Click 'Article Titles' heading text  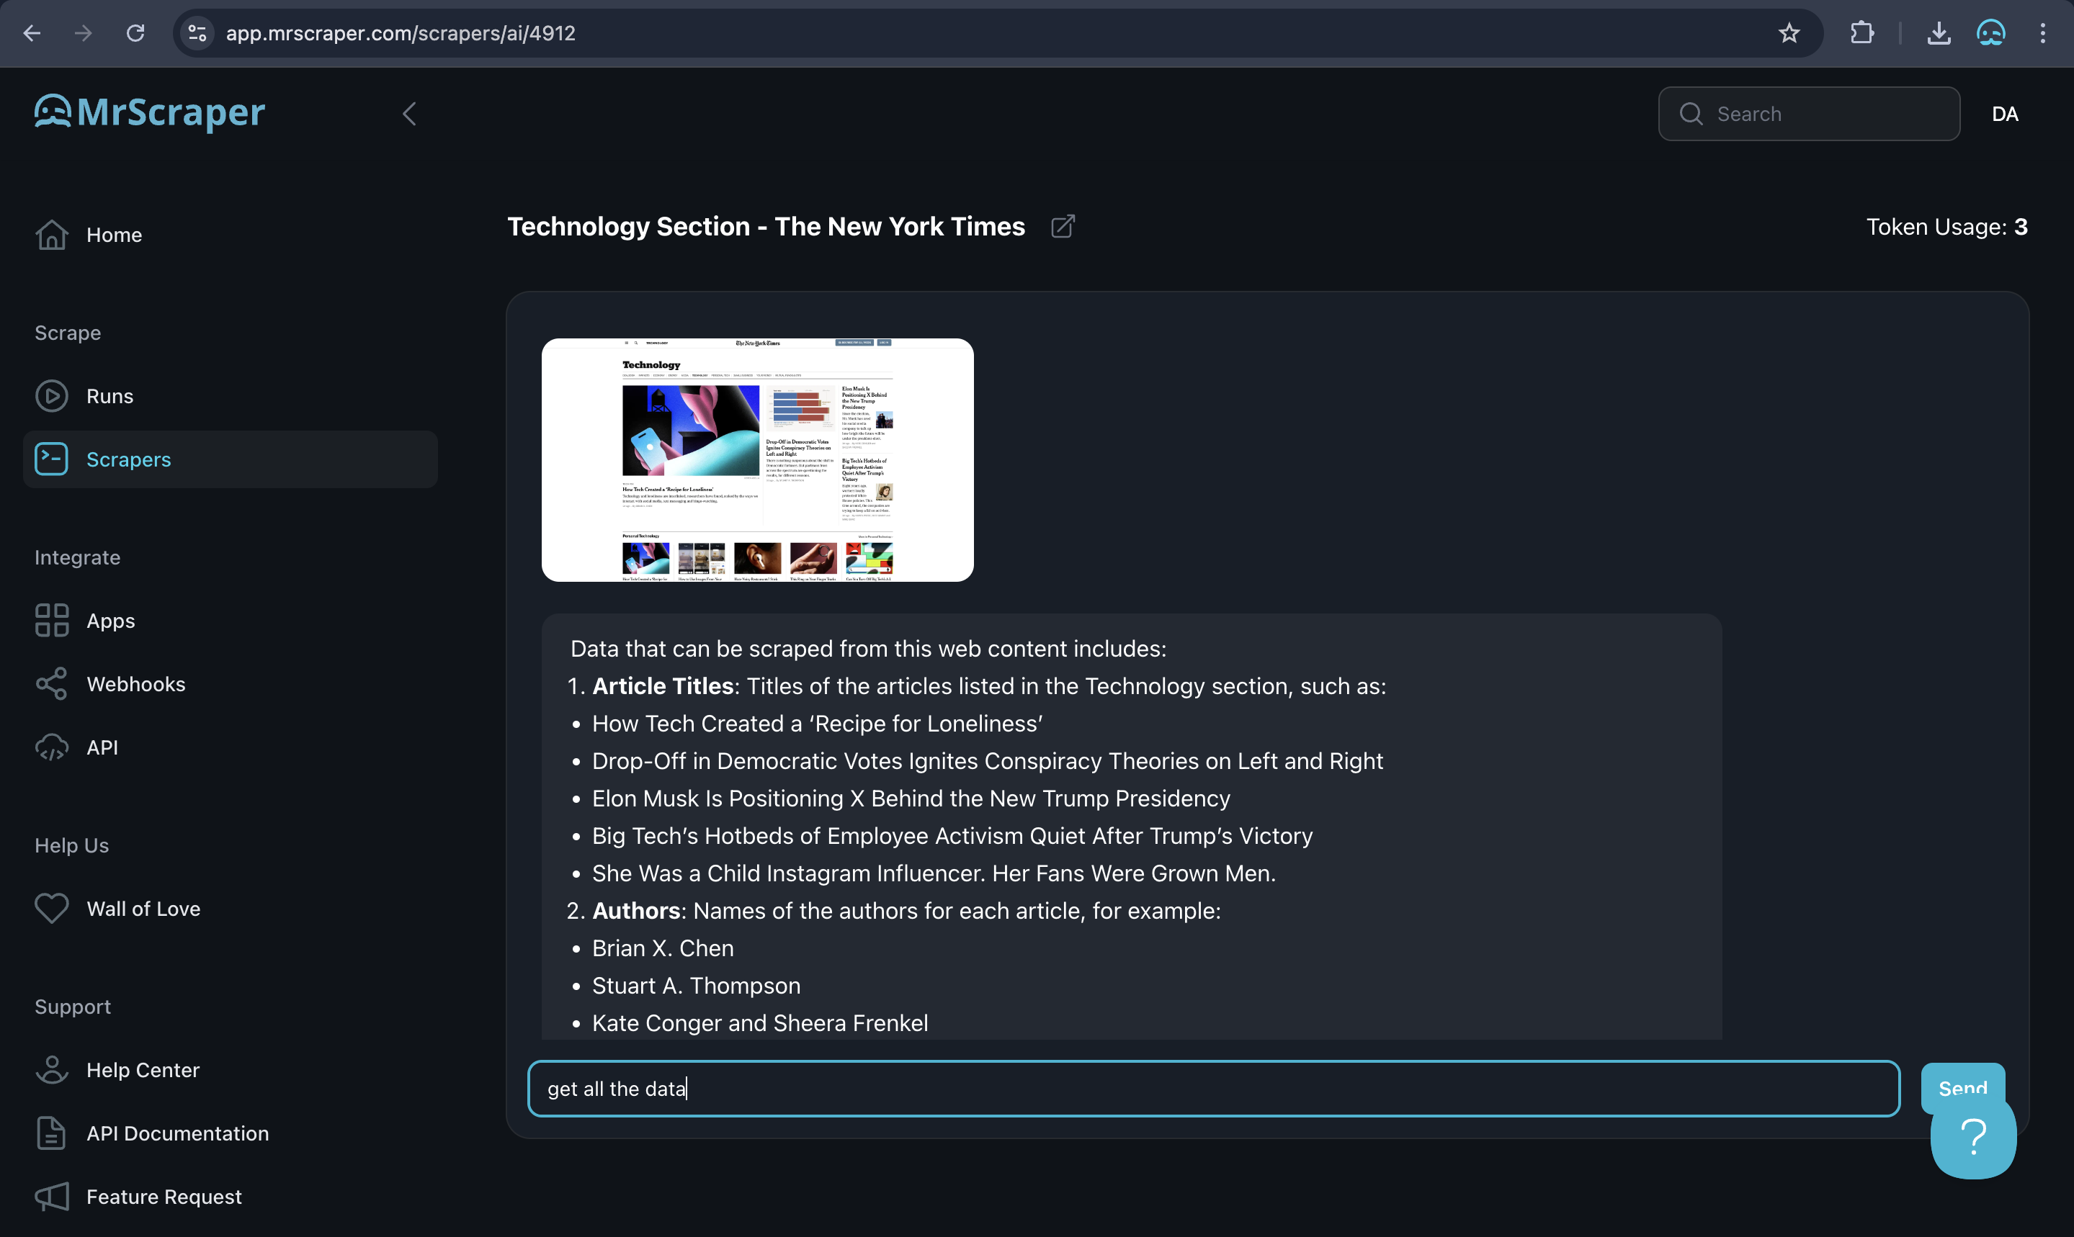tap(663, 686)
